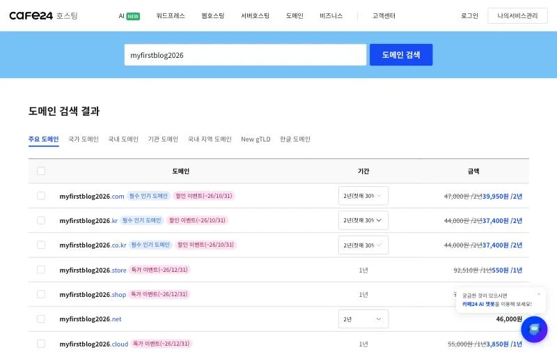The image size is (557, 352).
Task: Switch to the 한글 도메인 tab
Action: pos(295,139)
